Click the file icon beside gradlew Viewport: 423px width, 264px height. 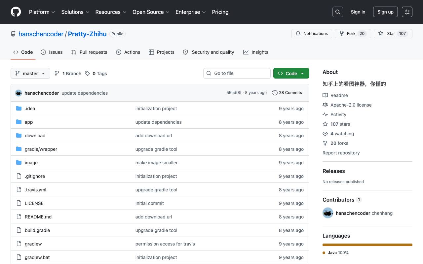click(19, 244)
